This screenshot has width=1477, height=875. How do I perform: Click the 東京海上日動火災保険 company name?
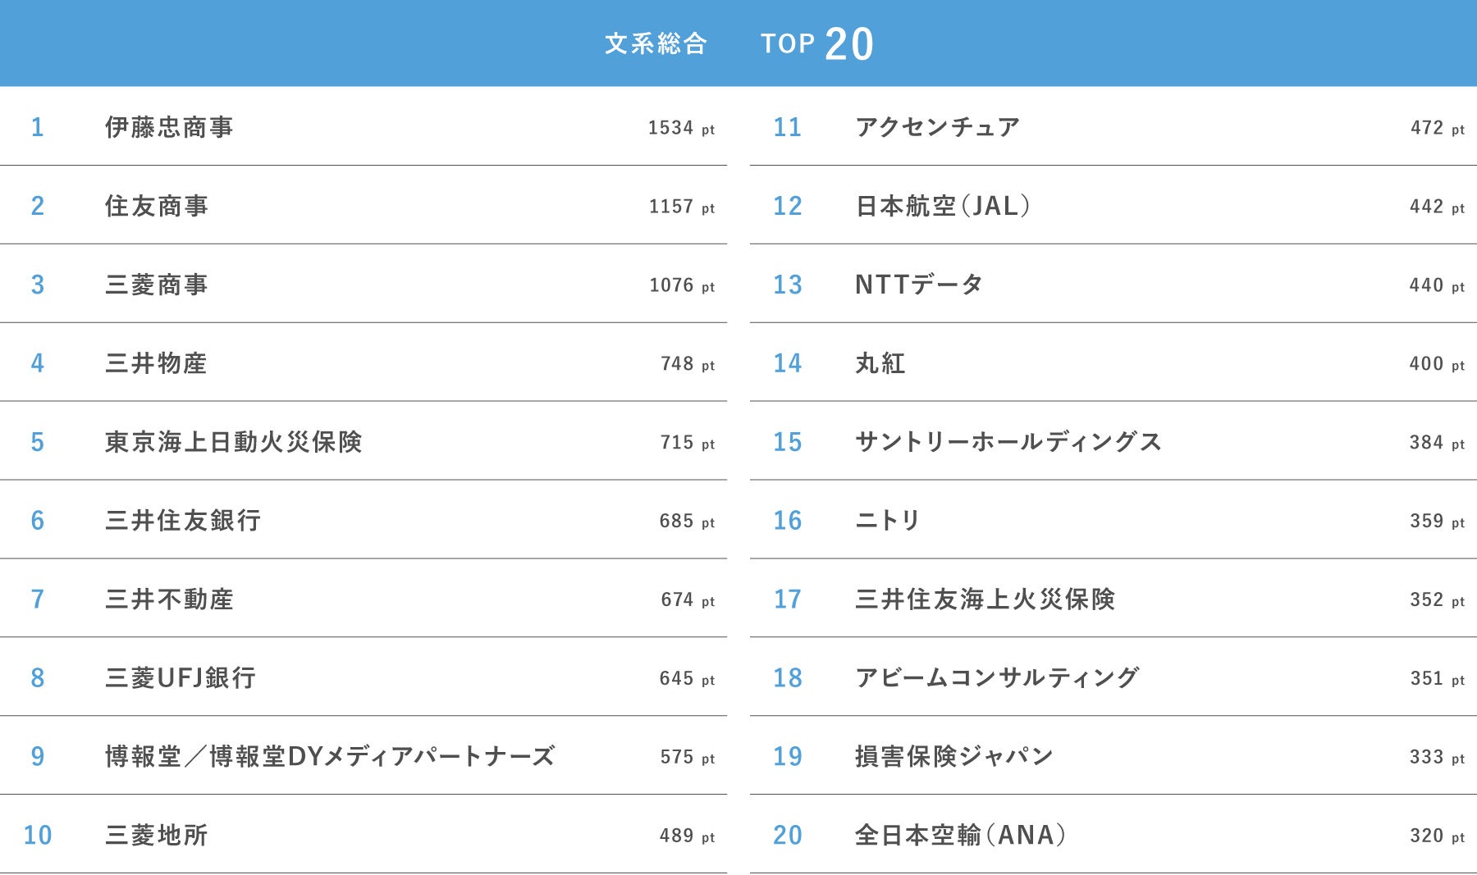point(233,442)
